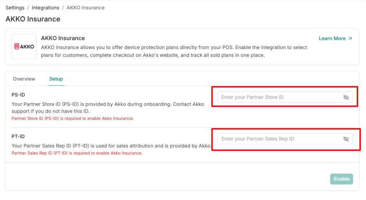This screenshot has width=366, height=200.
Task: Select the Setup tab
Action: pos(56,79)
